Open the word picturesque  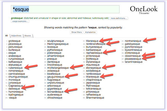pos(15,47)
